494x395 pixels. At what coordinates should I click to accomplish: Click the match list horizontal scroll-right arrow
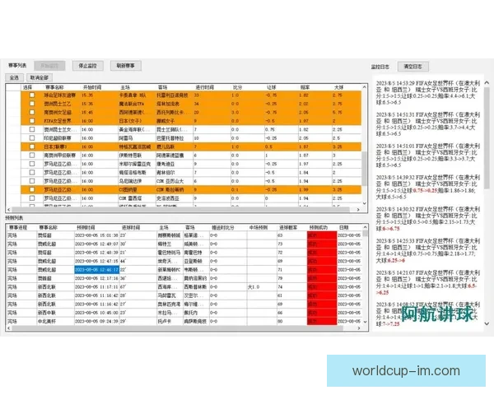358,210
